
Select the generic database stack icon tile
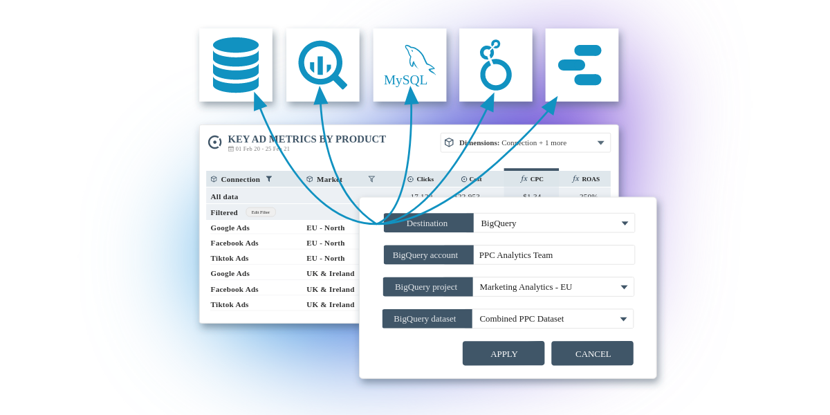click(x=236, y=65)
